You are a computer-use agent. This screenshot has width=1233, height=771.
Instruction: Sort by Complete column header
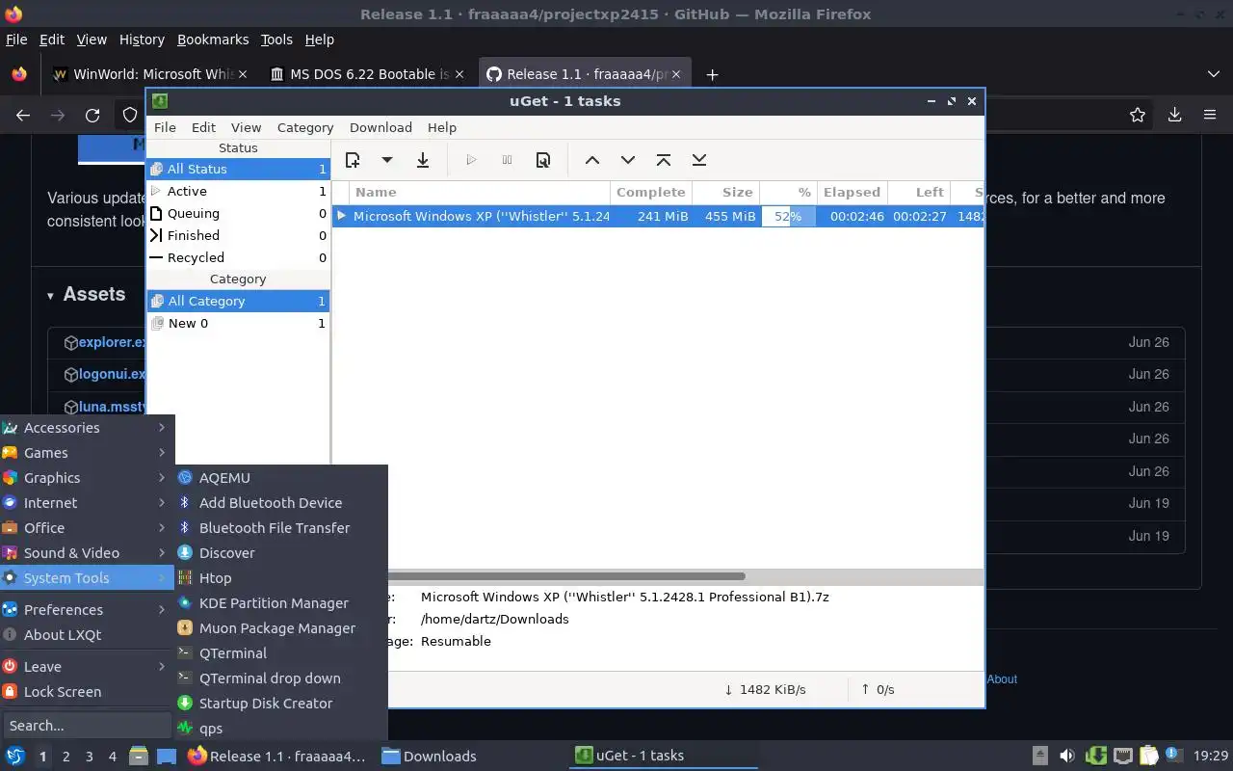point(650,192)
